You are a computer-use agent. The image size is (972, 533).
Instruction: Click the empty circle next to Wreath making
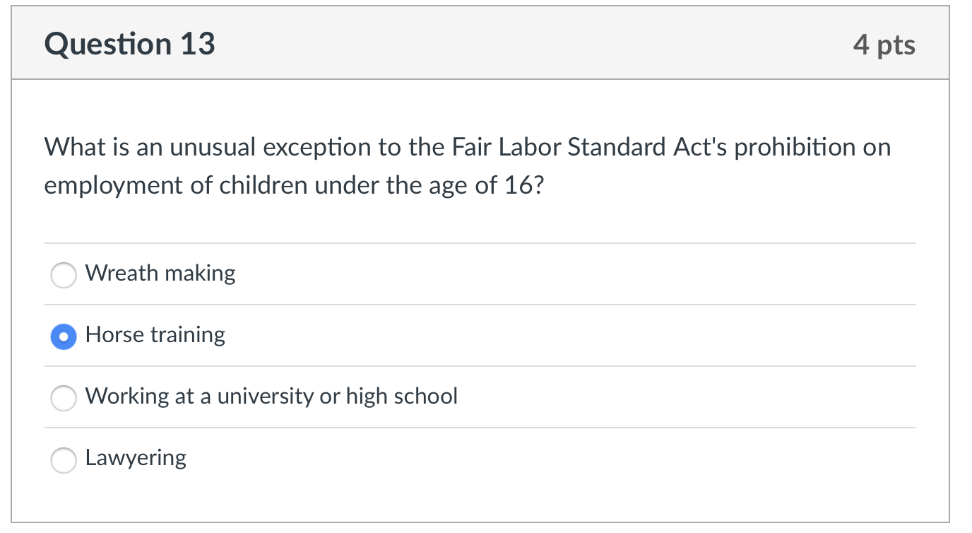pos(63,275)
